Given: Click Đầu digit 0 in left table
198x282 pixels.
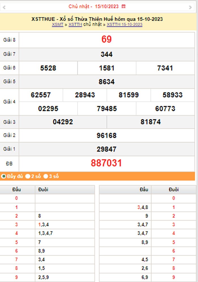Looking at the screenshot, I should coord(16,198).
